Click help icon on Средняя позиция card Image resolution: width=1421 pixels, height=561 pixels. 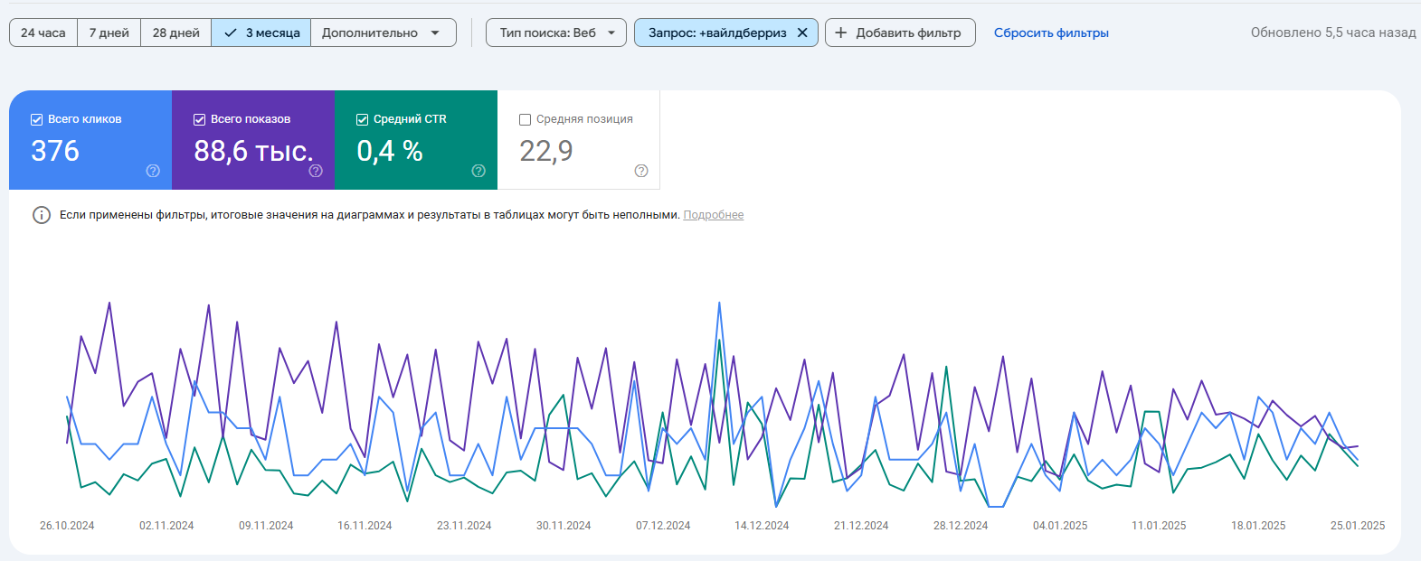(x=641, y=171)
